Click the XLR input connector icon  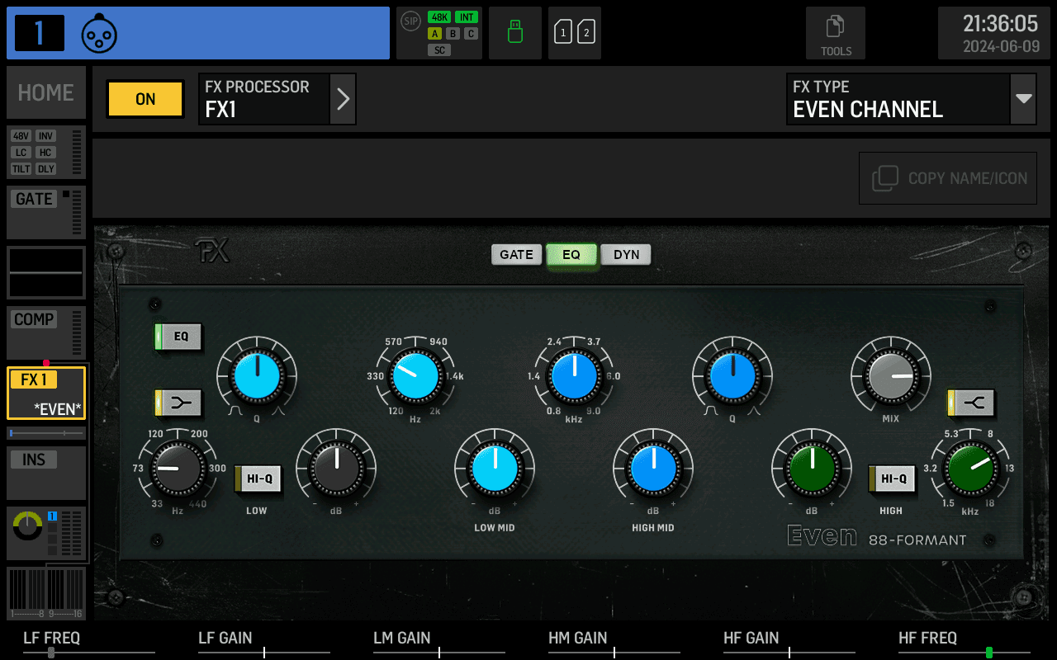pos(99,34)
